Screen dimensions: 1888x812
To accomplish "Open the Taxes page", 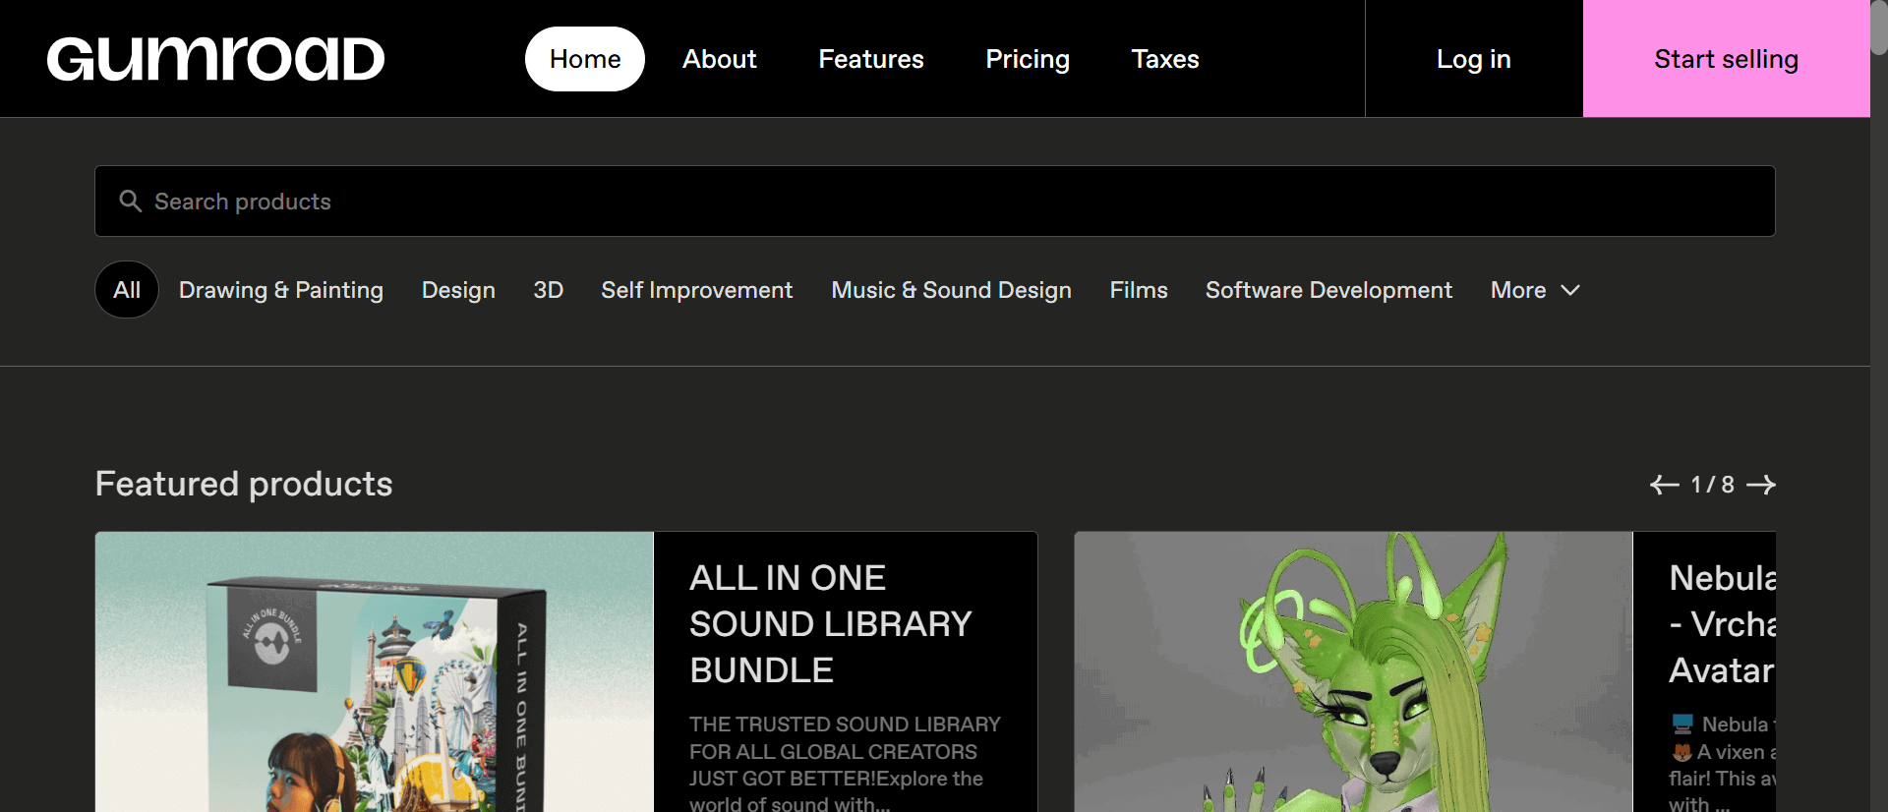I will click(1165, 59).
